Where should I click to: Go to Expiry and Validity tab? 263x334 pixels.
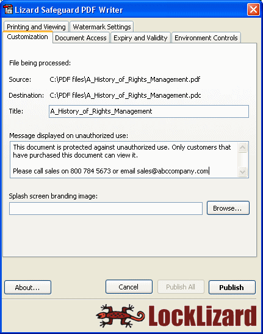[x=140, y=38]
